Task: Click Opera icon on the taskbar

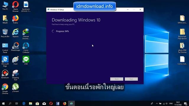Action: (x=51, y=103)
